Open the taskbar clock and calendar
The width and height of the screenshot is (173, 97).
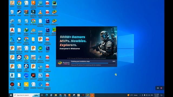(x=157, y=95)
